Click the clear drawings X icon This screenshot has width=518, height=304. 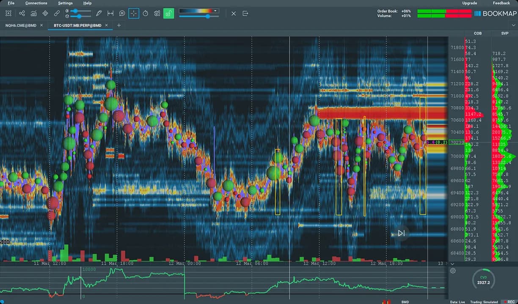pyautogui.click(x=234, y=13)
